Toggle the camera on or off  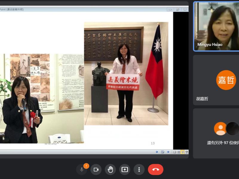[x=96, y=169]
